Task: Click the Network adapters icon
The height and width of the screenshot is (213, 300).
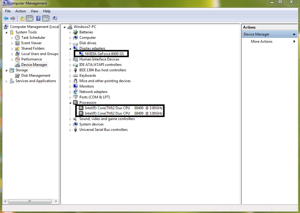Action: coord(76,92)
